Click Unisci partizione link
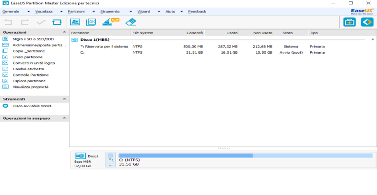The height and width of the screenshot is (195, 377). (28, 57)
